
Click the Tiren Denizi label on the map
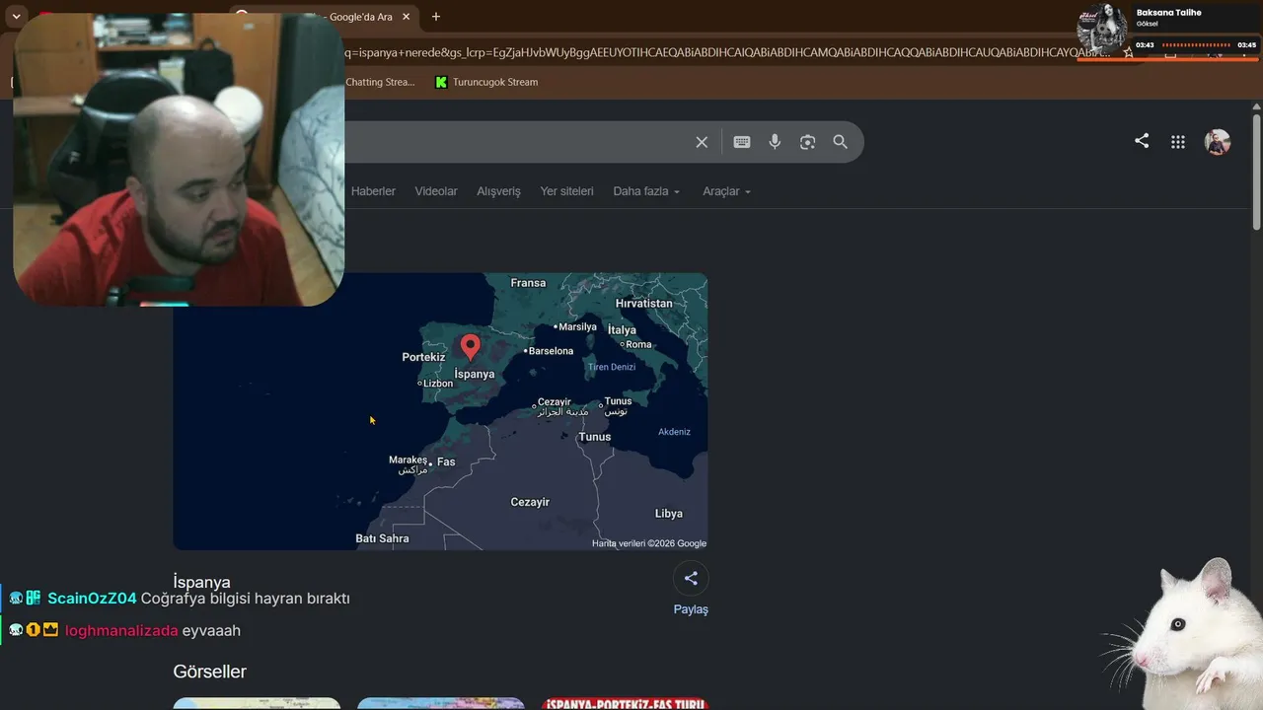point(612,367)
